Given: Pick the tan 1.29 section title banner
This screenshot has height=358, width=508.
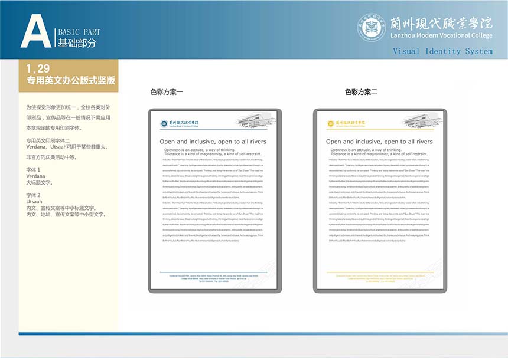Looking at the screenshot, I should pyautogui.click(x=68, y=75).
